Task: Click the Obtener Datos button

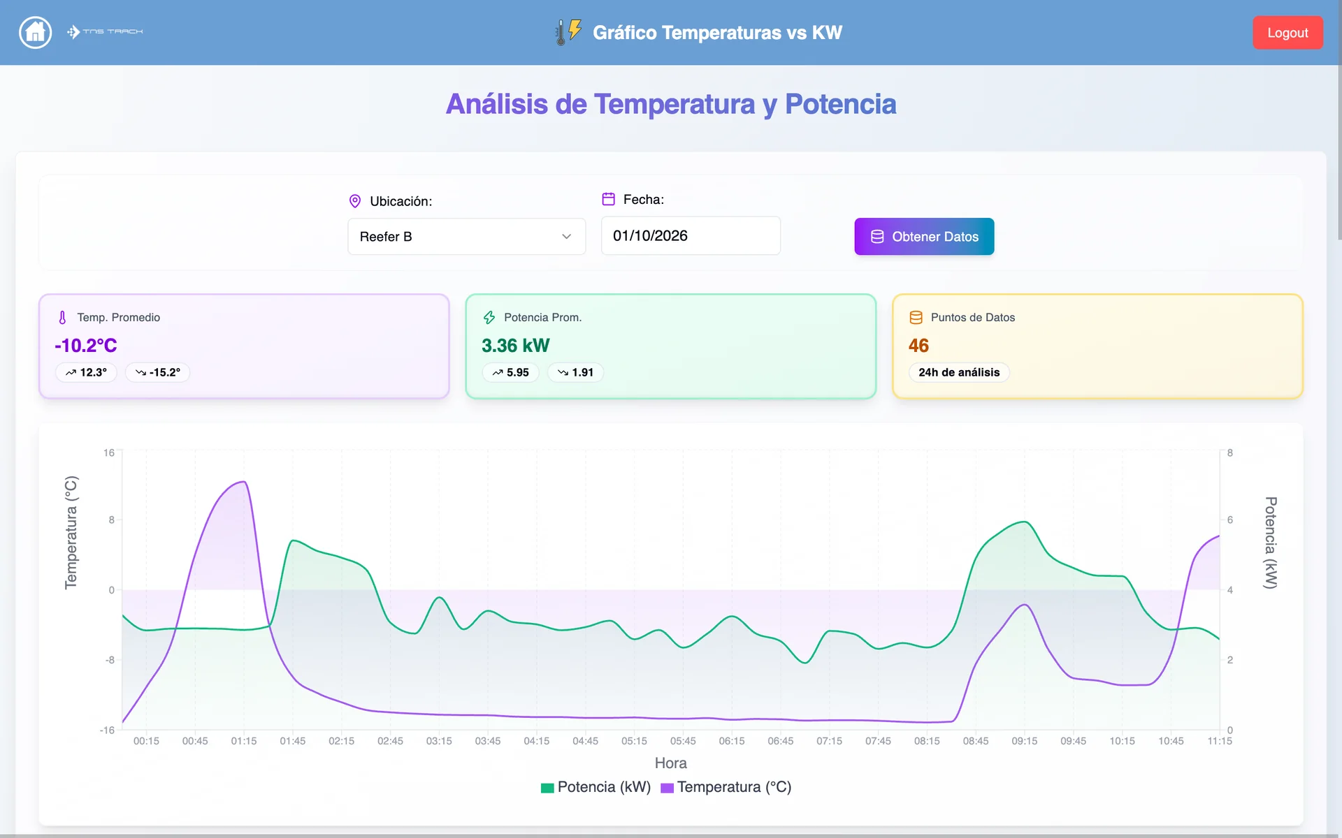Action: (x=924, y=237)
